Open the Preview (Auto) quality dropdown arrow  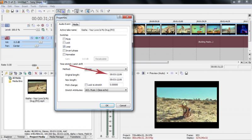point(167,73)
